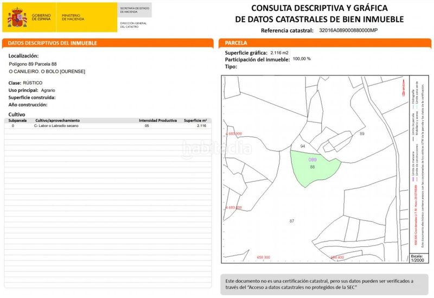Screen dimensions: 434x298
Task: Click parcel 94 on the map
Action: click(303, 146)
